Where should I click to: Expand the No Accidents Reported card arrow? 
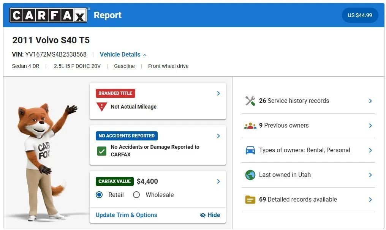[218, 136]
